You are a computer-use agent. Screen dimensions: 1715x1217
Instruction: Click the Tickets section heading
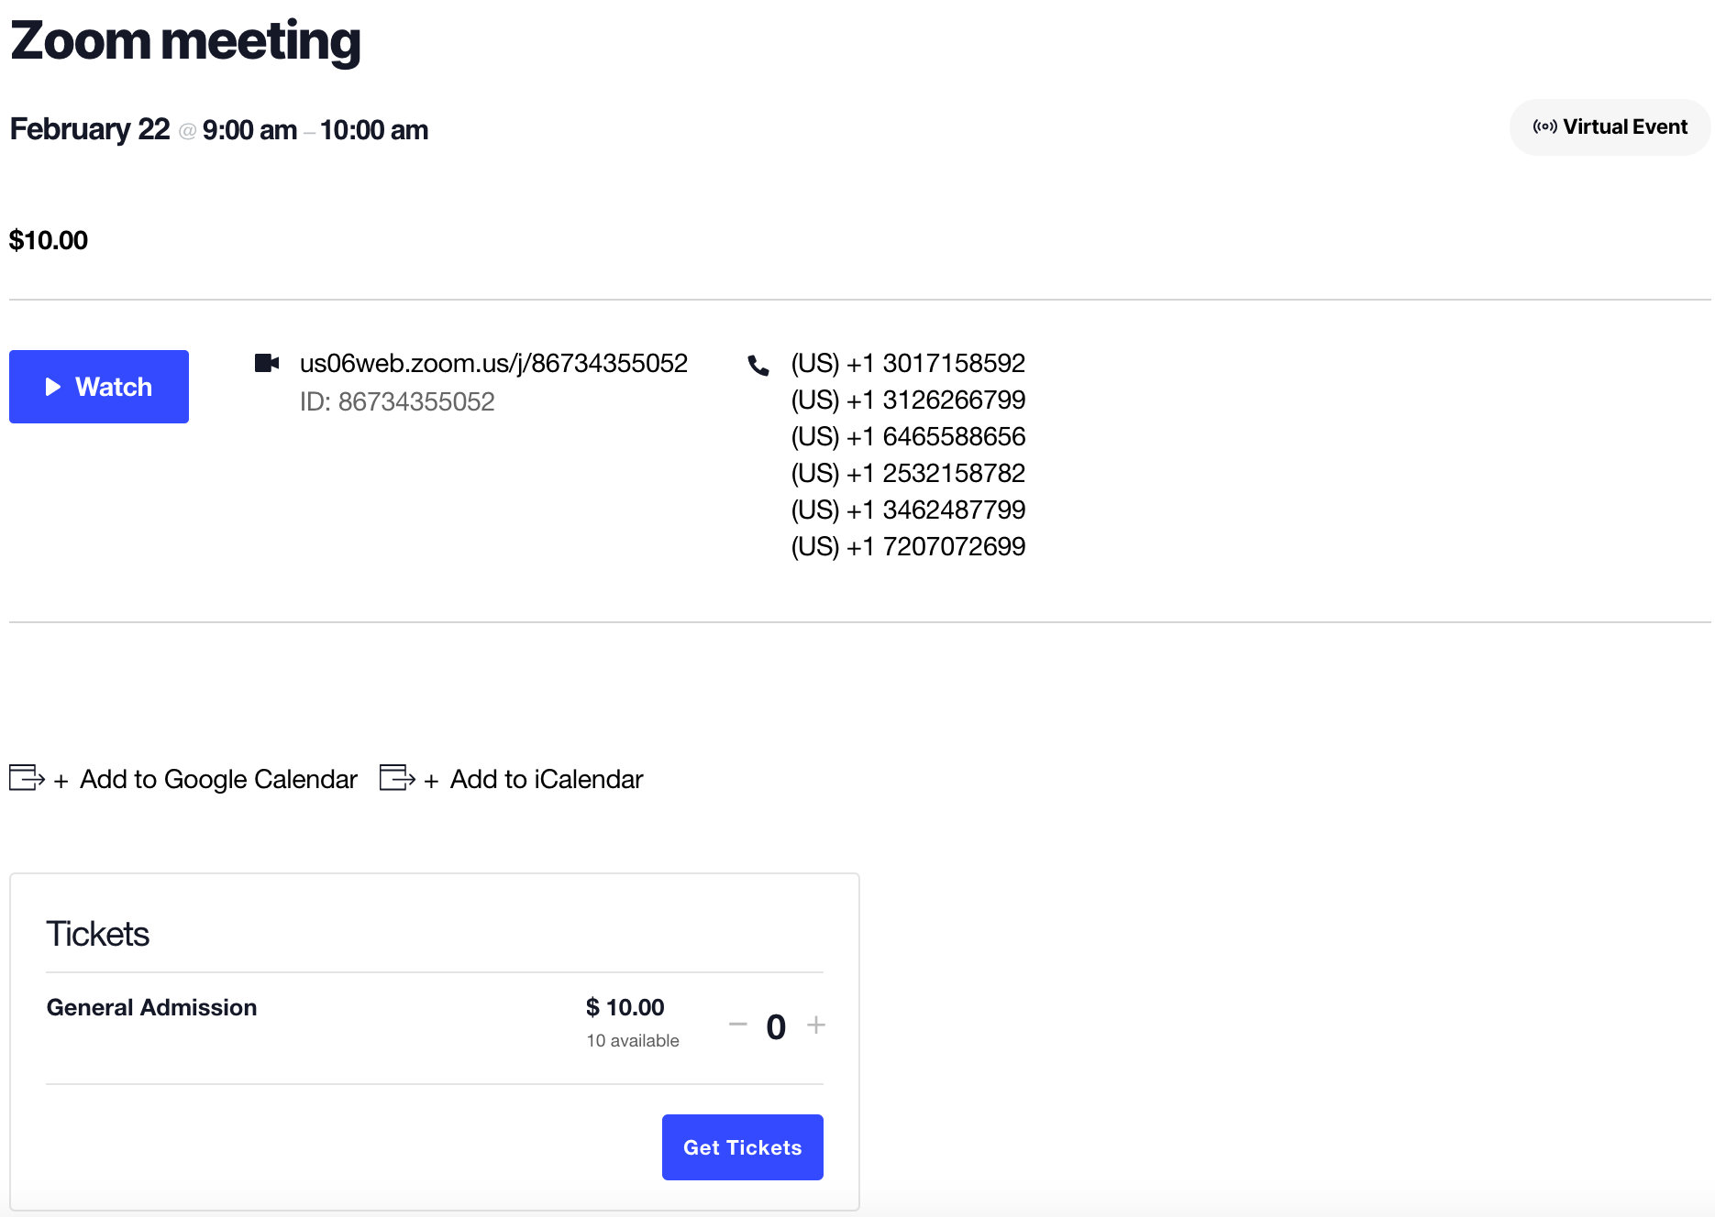pos(97,934)
